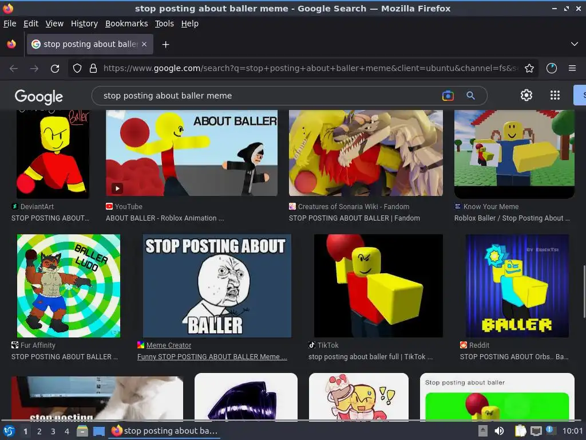Image resolution: width=586 pixels, height=440 pixels.
Task: Open the file manager taskbar icon
Action: click(x=82, y=431)
